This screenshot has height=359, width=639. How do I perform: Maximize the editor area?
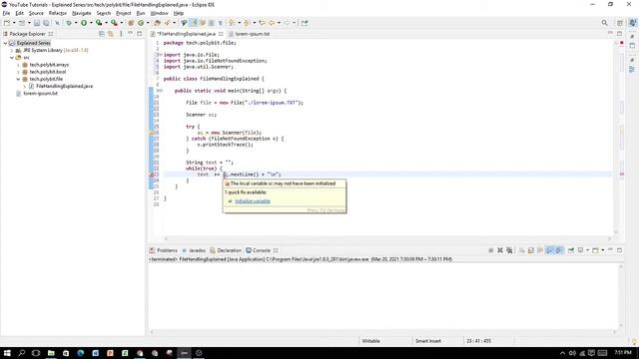[619, 33]
